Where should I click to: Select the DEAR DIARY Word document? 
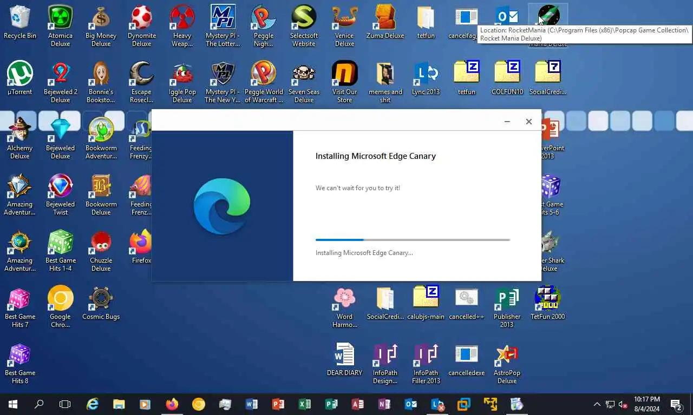(x=344, y=359)
